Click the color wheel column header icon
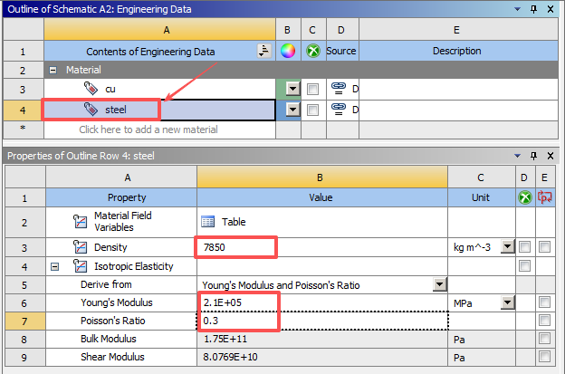This screenshot has height=374, width=565. click(288, 51)
